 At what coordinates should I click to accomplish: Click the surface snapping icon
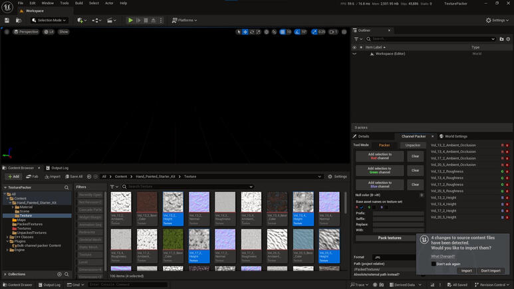(x=275, y=32)
